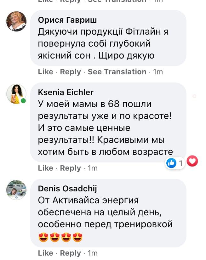Reply to Denis Osadchij's comment
This screenshot has width=206, height=260.
pyautogui.click(x=70, y=253)
